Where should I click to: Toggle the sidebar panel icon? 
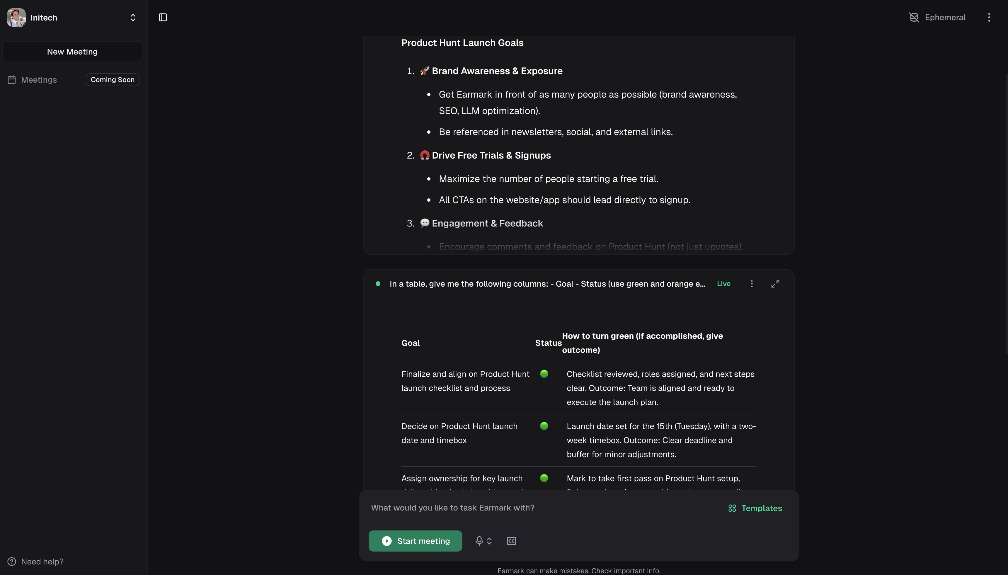click(163, 17)
